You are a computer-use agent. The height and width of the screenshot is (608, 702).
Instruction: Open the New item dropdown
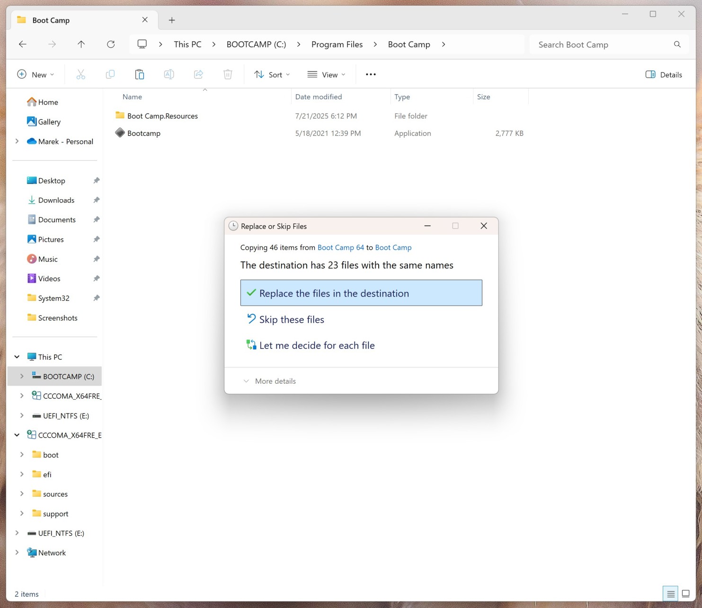(x=36, y=74)
